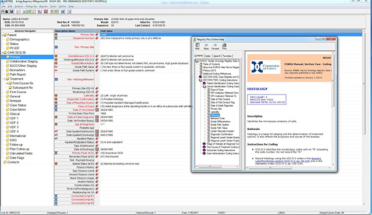Collapse the Patient node in the Abstract Navigator
Screen dimensions: 372x215
pos(2,35)
